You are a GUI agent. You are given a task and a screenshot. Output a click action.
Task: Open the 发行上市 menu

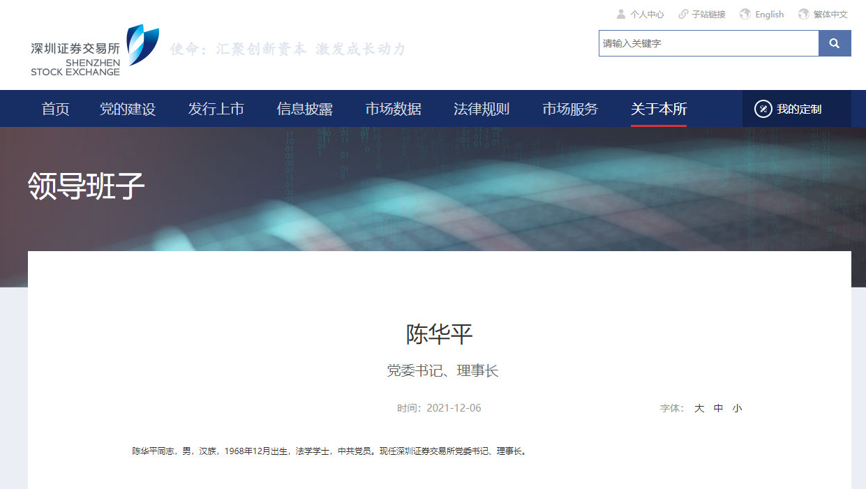coord(216,109)
